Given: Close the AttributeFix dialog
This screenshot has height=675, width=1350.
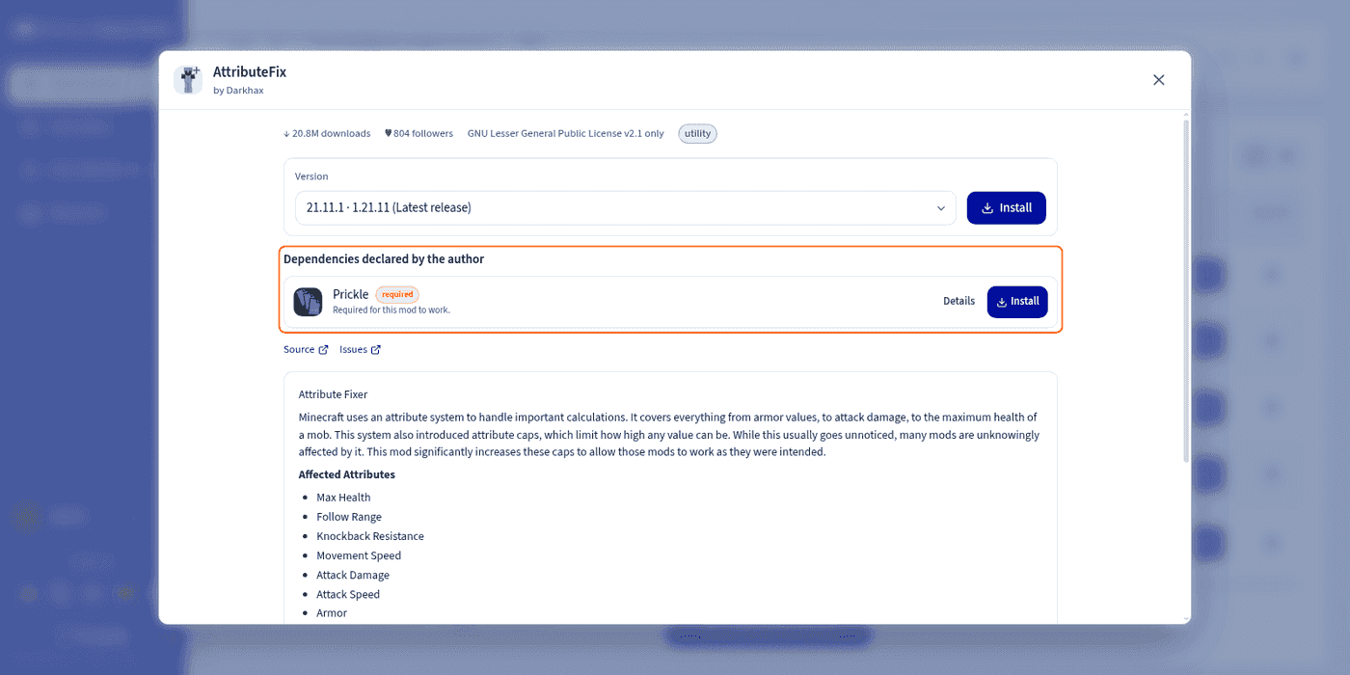Looking at the screenshot, I should pyautogui.click(x=1159, y=80).
